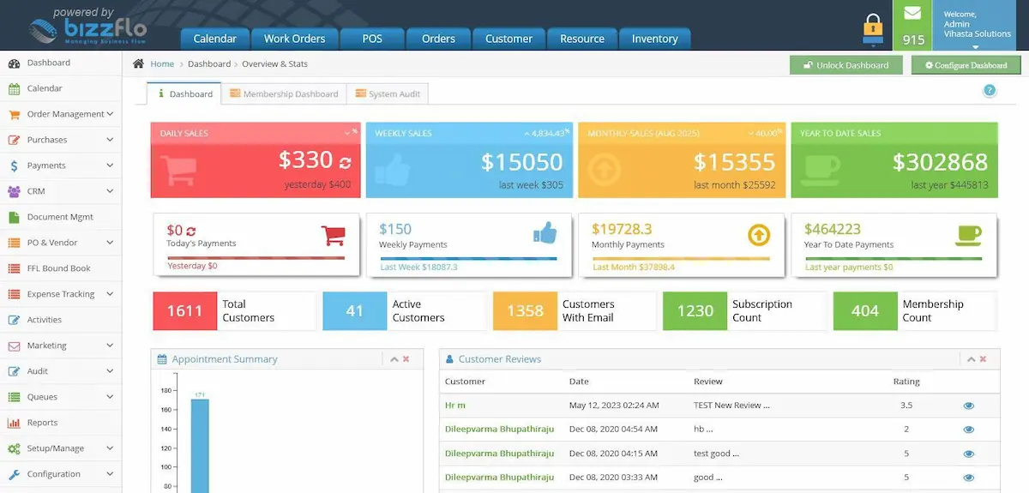Expand the PO & Vendor submenu chevron

tap(110, 243)
